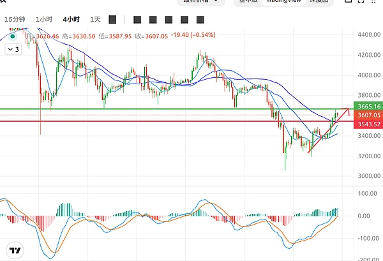The height and width of the screenshot is (261, 383).
Task: Choose the 4小时 chart interval
Action: tap(70, 20)
